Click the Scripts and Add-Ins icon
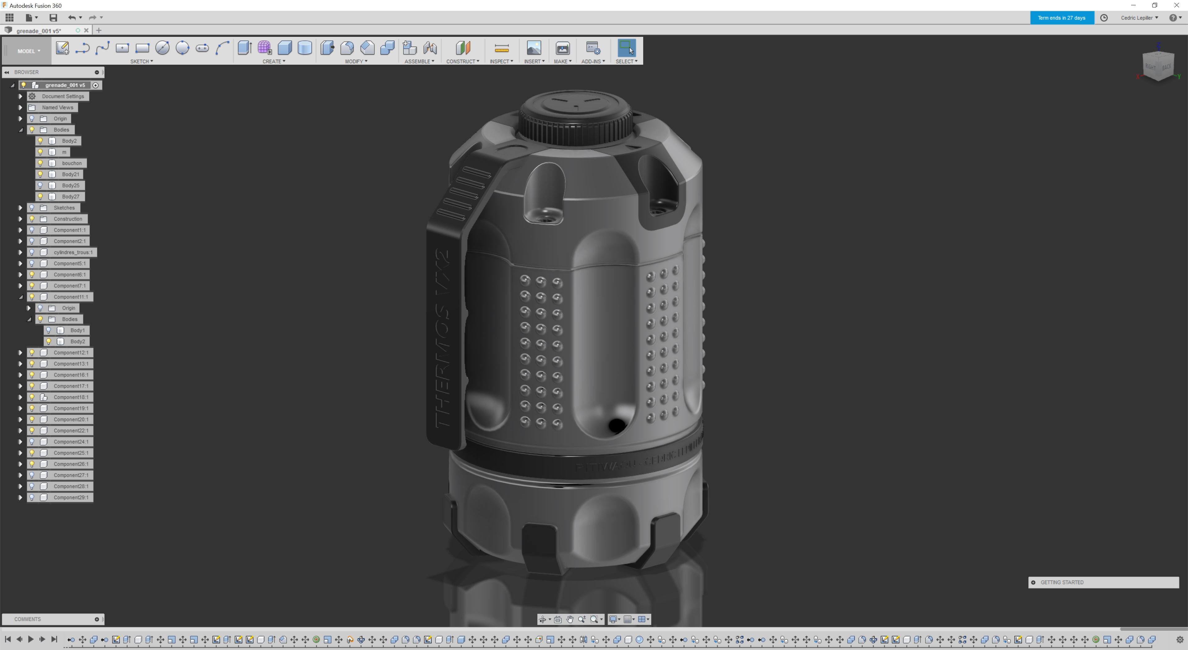 (593, 48)
